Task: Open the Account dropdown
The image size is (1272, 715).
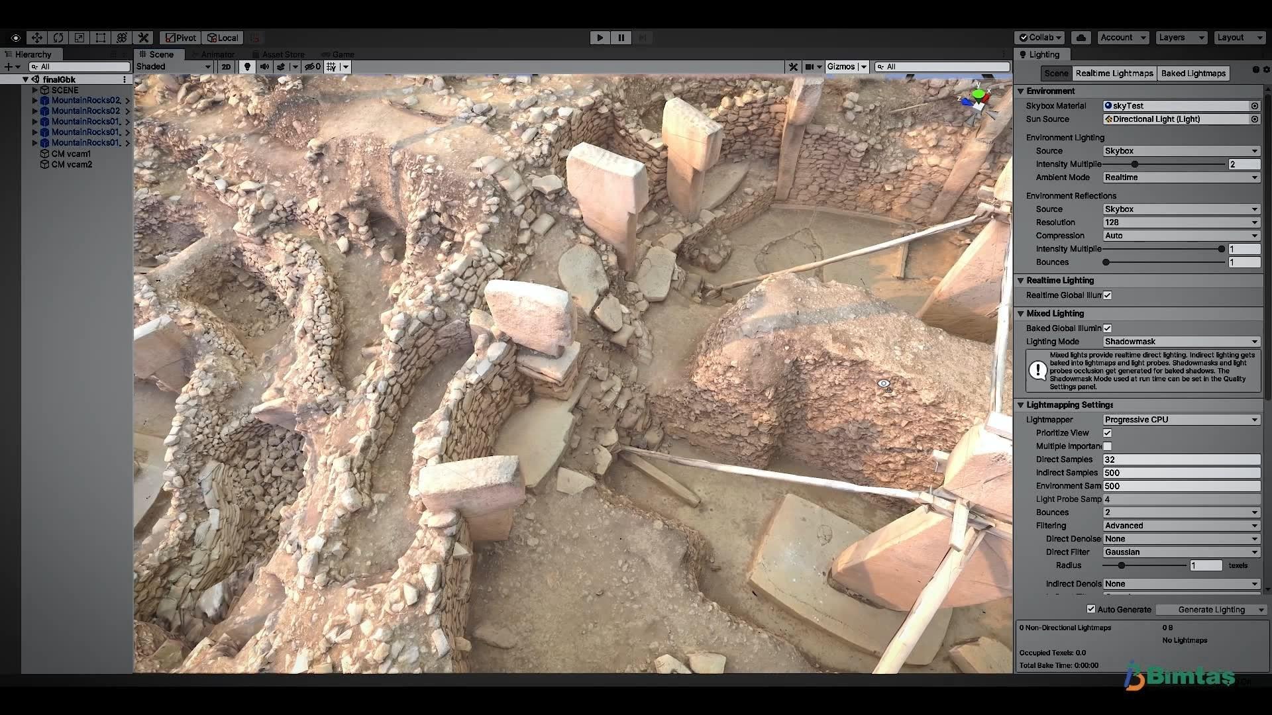Action: pyautogui.click(x=1123, y=38)
